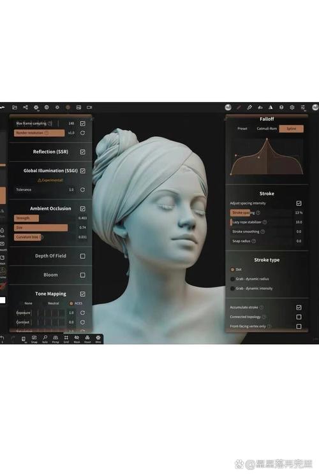Open the Files folder icon

click(x=15, y=107)
